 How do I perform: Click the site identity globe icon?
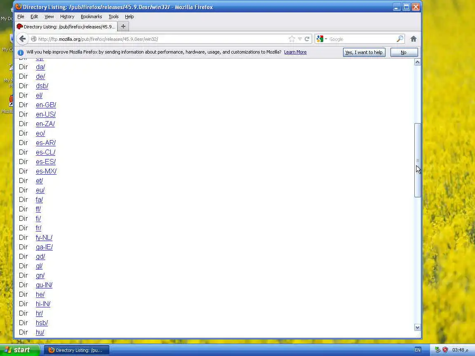pyautogui.click(x=34, y=39)
